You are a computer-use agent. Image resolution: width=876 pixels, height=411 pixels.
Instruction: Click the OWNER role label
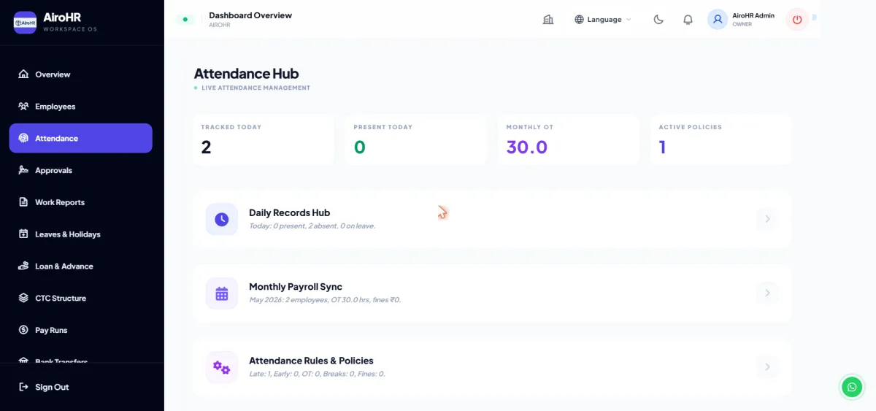point(742,25)
